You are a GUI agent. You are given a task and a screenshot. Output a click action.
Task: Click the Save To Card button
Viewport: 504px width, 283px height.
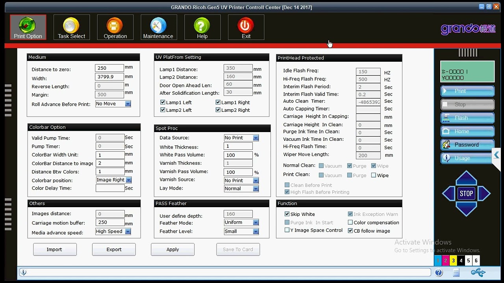tap(238, 250)
